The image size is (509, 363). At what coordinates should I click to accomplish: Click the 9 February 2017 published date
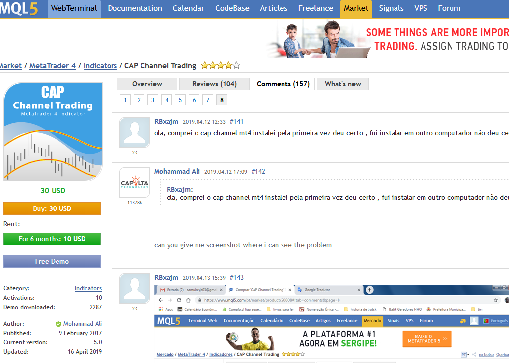click(80, 333)
